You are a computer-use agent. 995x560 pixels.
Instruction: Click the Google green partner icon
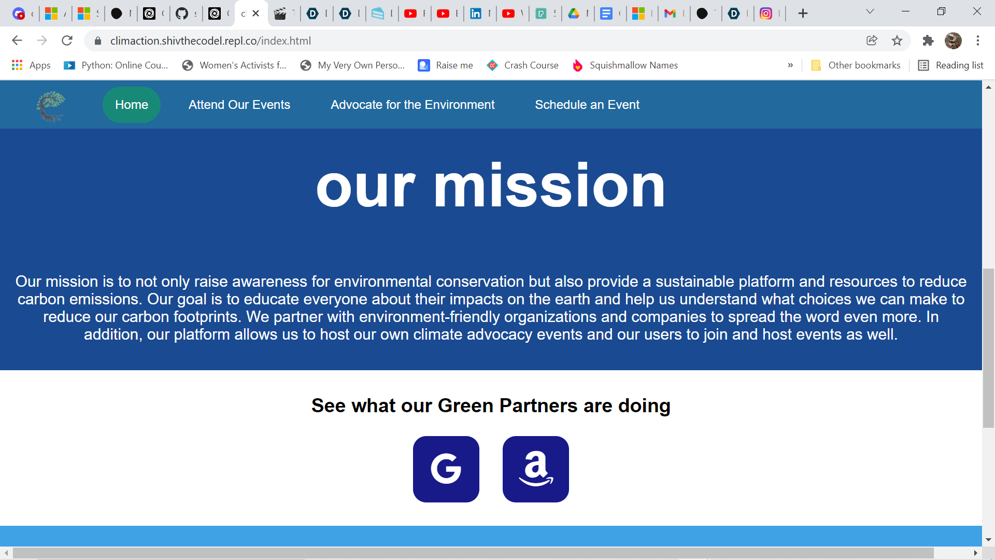(446, 469)
